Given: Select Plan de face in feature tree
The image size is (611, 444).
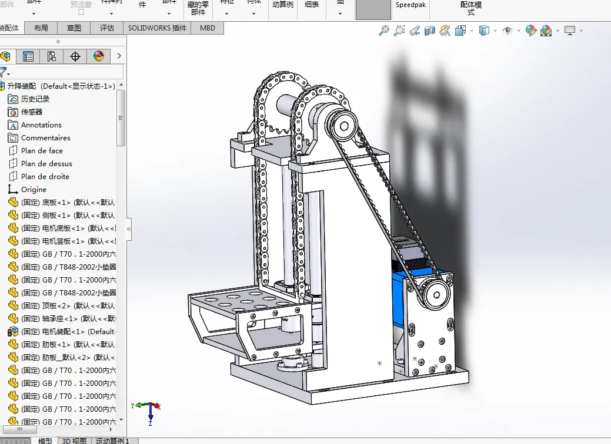Looking at the screenshot, I should 42,151.
